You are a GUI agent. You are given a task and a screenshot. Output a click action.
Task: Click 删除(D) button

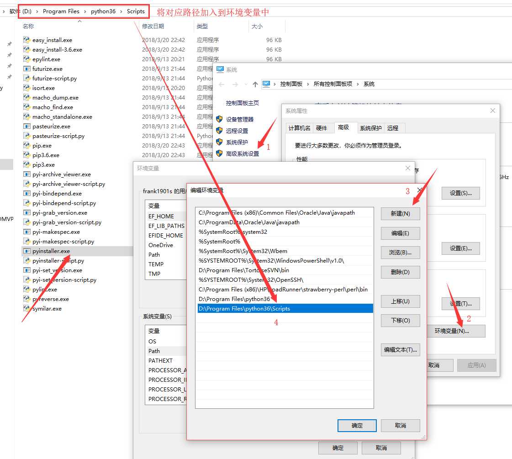pyautogui.click(x=400, y=272)
